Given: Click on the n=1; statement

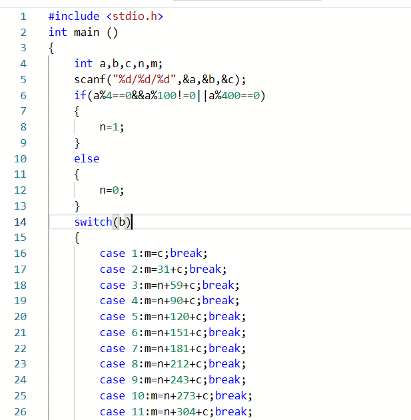Looking at the screenshot, I should pos(112,127).
